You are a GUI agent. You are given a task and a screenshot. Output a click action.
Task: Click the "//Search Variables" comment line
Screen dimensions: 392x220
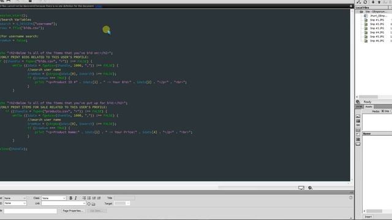[x=16, y=20]
